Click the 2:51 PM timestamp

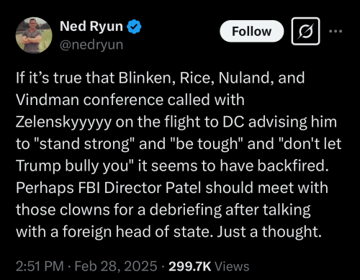(40, 266)
